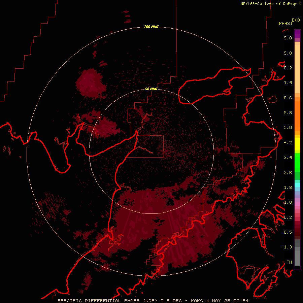Click the gray segment at the bottom of the color bar
Viewport: 303px width, 303px height.
(x=297, y=258)
